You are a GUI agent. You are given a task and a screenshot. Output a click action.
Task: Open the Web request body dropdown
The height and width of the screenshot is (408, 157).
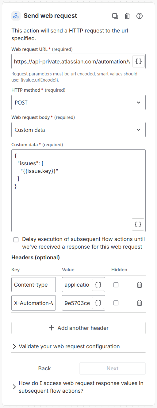click(x=78, y=130)
